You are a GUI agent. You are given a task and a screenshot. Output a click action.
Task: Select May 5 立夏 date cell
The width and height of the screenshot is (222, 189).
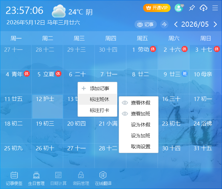point(47,81)
